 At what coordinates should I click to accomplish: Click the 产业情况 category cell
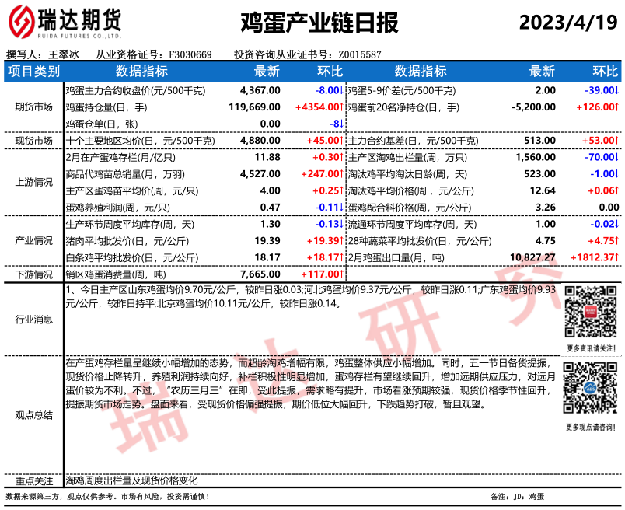[x=33, y=240]
